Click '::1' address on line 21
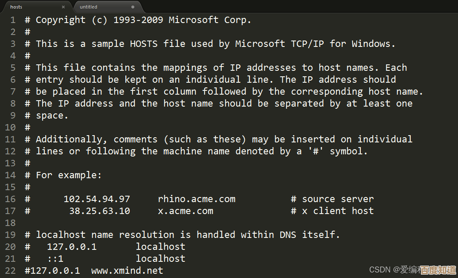The width and height of the screenshot is (458, 278). tap(55, 259)
